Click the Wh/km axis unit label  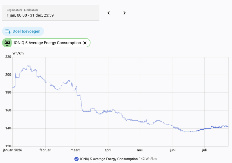18,53
